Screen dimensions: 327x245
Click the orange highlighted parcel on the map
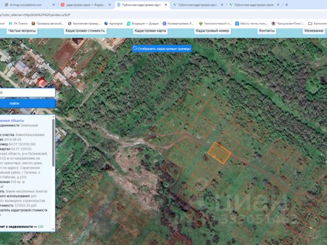click(219, 153)
